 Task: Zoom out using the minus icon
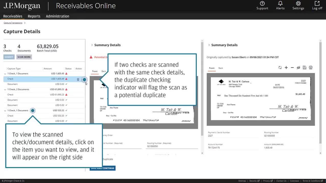pyautogui.click(x=292, y=68)
